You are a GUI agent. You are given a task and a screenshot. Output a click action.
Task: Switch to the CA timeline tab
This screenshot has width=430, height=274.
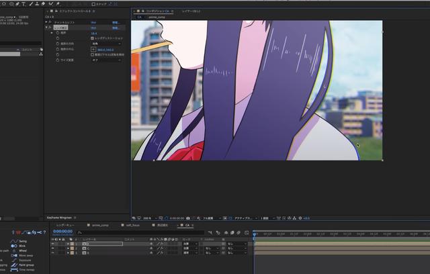pos(187,225)
